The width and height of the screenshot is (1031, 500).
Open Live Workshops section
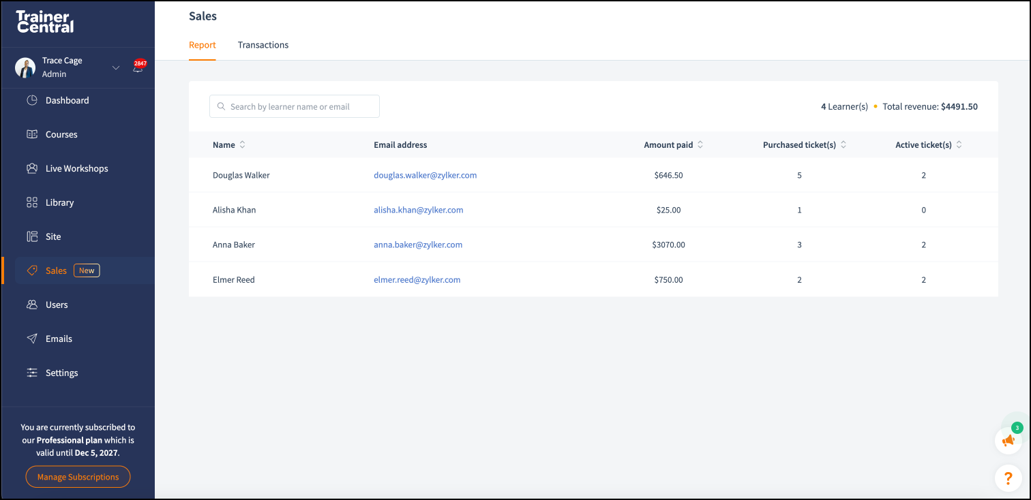pos(78,168)
